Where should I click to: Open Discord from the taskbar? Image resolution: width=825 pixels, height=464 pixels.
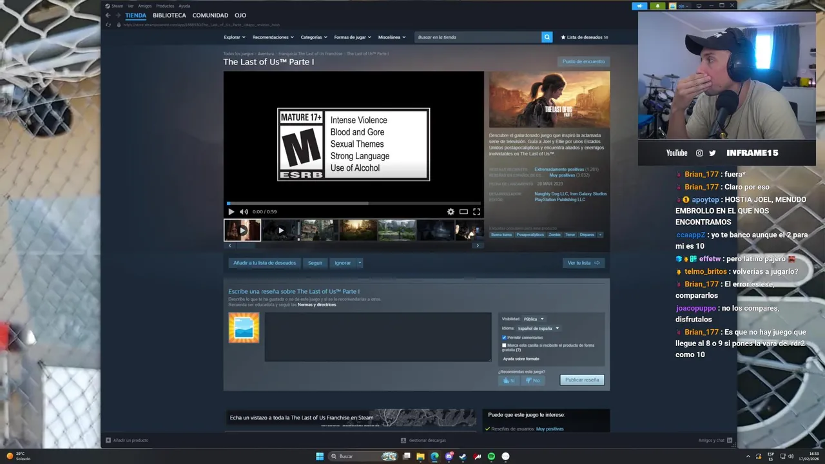pos(449,456)
